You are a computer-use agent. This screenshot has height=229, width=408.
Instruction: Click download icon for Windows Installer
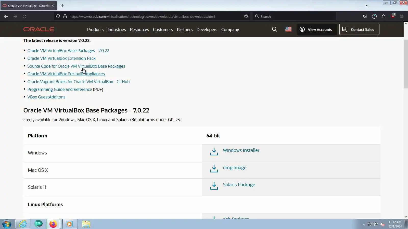214,151
